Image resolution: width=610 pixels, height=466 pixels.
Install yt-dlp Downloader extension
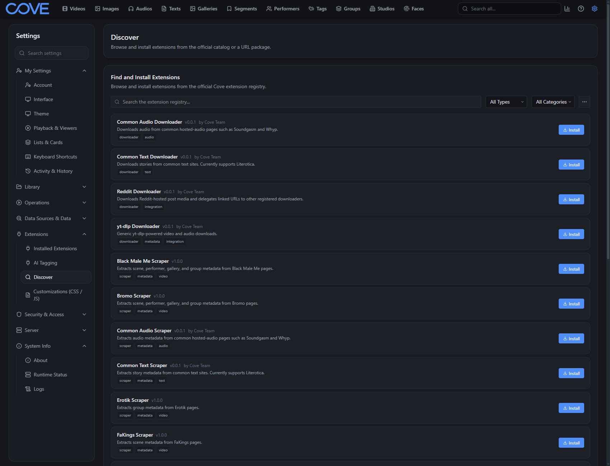571,234
